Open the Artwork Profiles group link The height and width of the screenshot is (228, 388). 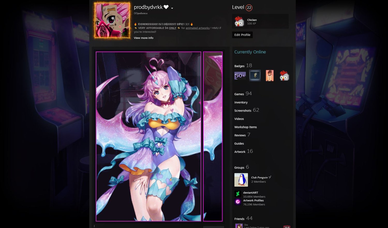point(253,201)
